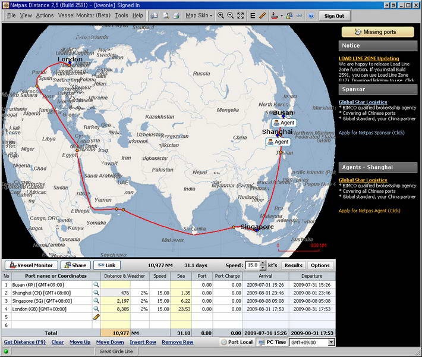Click the Sign Out button
The image size is (422, 357).
click(x=334, y=16)
